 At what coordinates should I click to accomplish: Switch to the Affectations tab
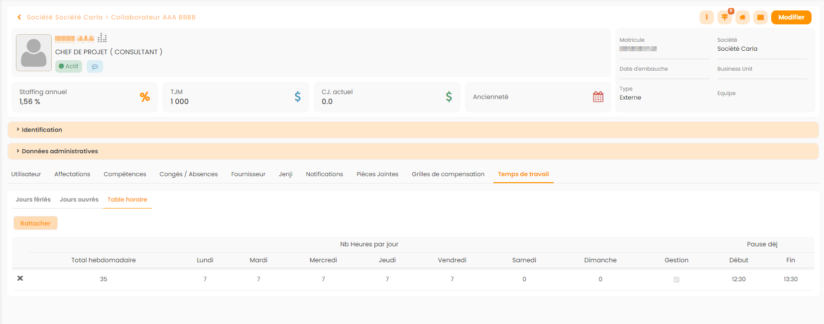pyautogui.click(x=72, y=174)
